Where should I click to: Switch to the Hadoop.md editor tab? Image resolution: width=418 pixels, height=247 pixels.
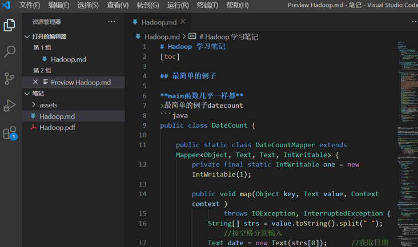pyautogui.click(x=159, y=22)
